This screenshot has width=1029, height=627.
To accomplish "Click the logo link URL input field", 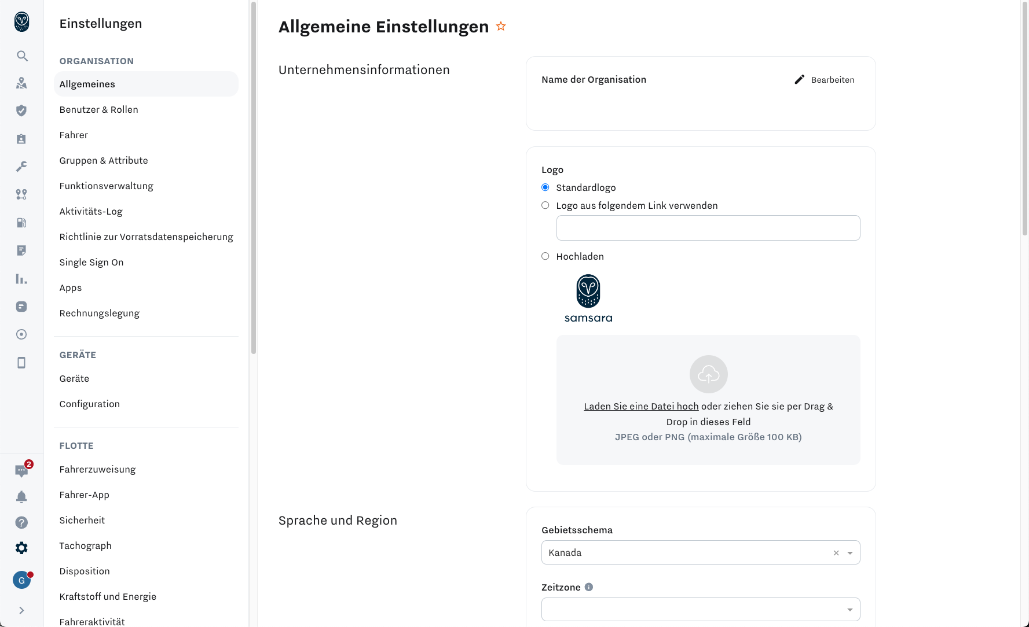I will (x=708, y=228).
